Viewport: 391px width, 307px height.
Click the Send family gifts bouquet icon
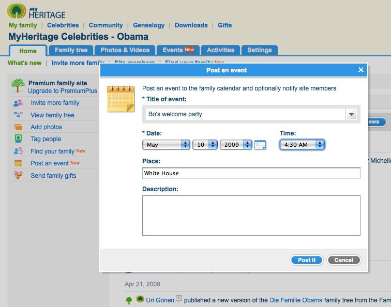pyautogui.click(x=18, y=175)
